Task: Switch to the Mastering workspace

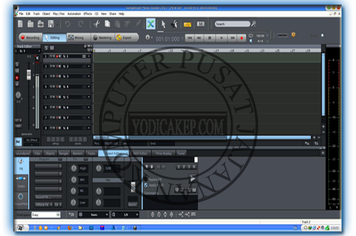Action: pyautogui.click(x=102, y=37)
